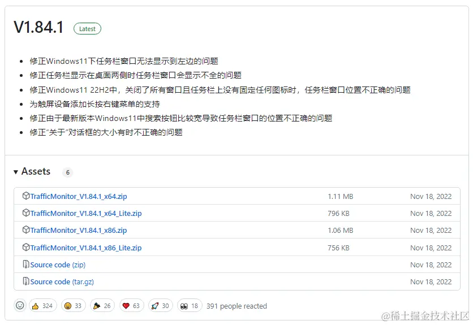This screenshot has width=473, height=325.
Task: Click package icon beside TrafficMonitor_V1.84.1_x64_Lite.zip
Action: click(x=26, y=213)
